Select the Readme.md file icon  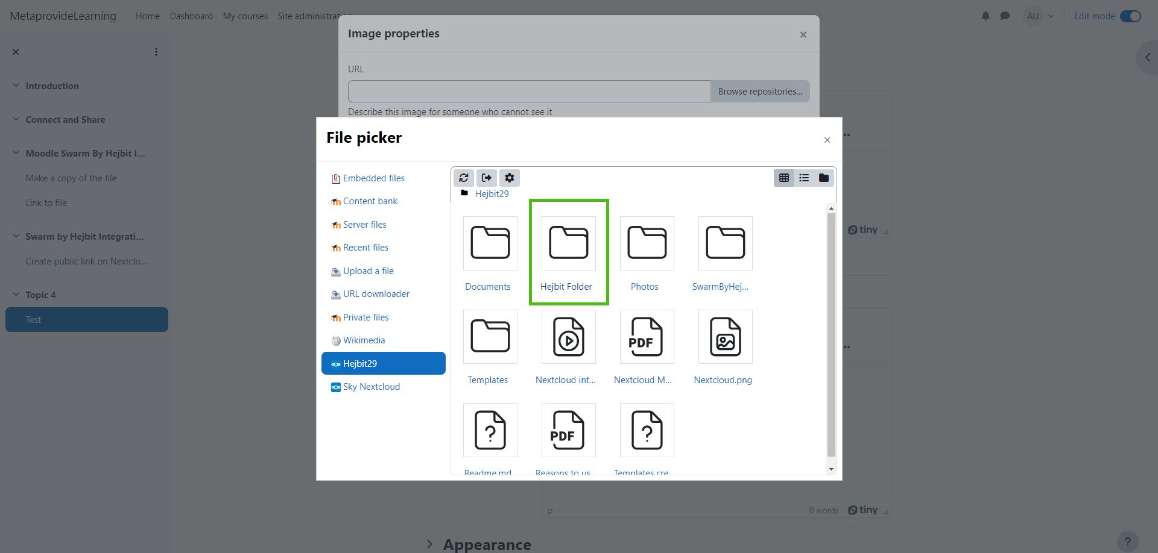point(490,430)
